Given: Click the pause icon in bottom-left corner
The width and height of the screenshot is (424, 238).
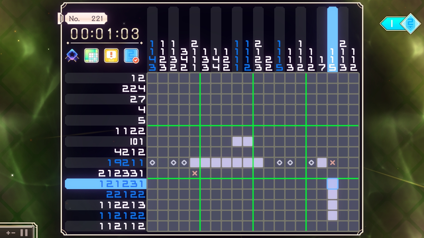Looking at the screenshot, I should [24, 232].
